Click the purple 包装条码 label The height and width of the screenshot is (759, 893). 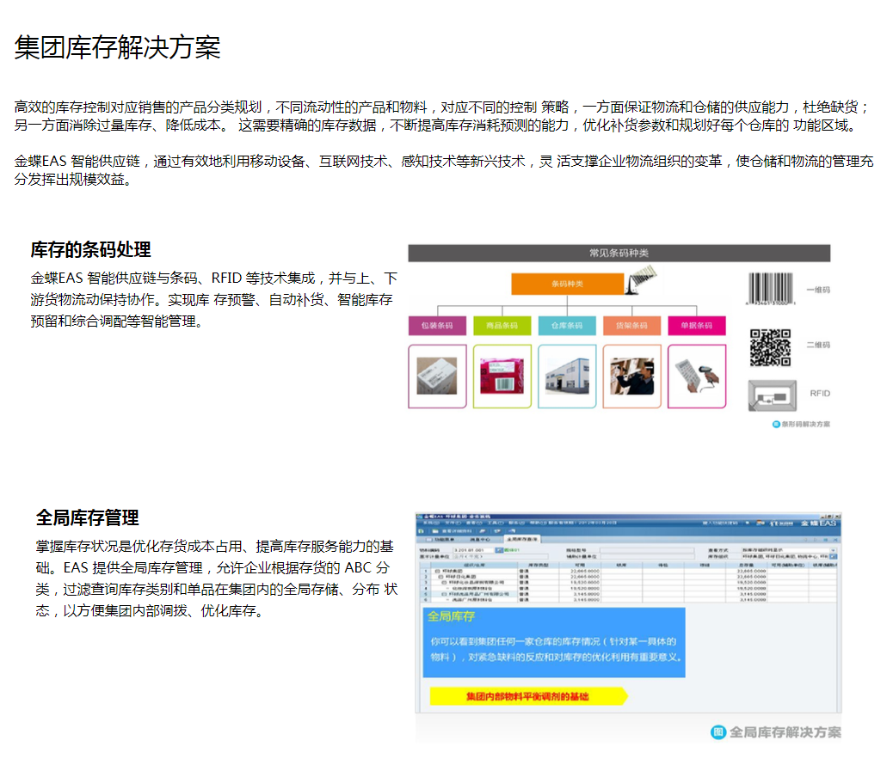tap(437, 326)
